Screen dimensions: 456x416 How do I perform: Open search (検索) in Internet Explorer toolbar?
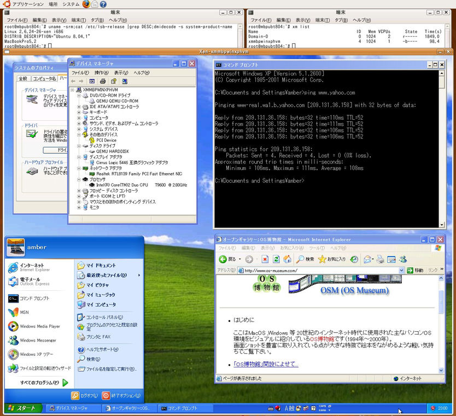pyautogui.click(x=305, y=259)
